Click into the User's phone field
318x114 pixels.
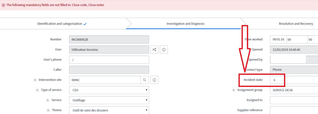tap(109, 60)
